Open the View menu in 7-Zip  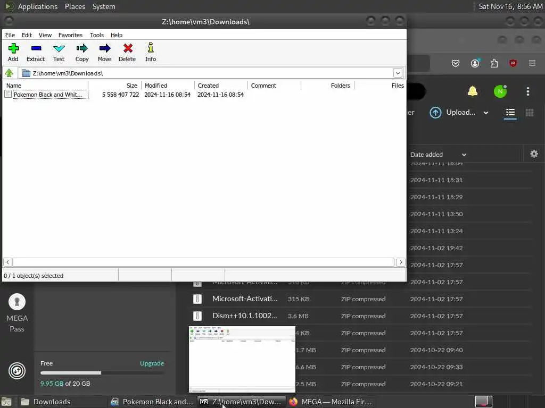point(45,35)
